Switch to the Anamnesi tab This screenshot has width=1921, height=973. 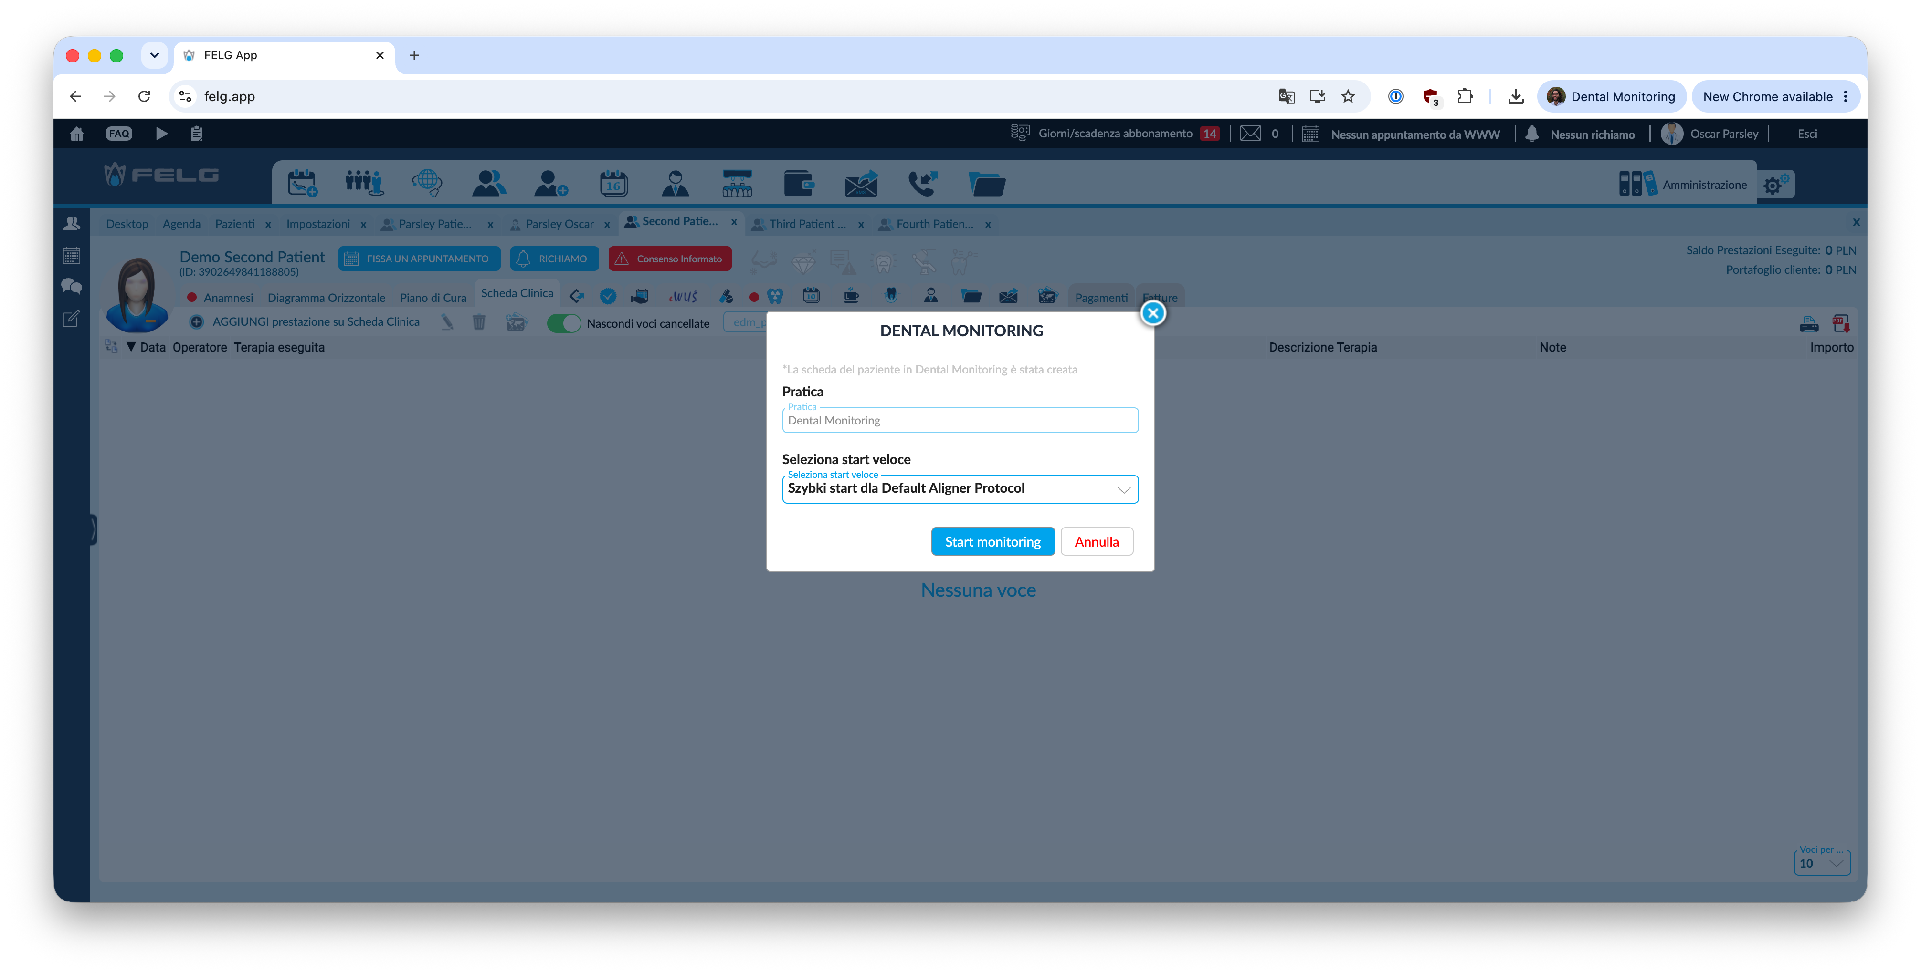pos(228,297)
